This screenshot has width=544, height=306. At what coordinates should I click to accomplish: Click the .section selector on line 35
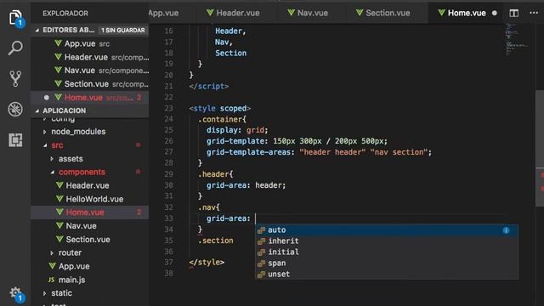click(x=215, y=241)
